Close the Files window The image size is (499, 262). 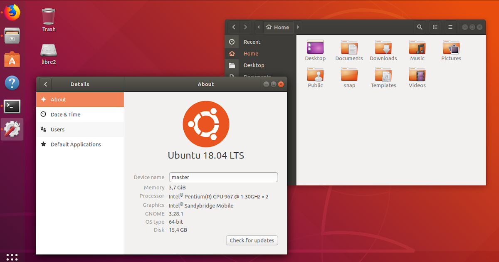point(480,27)
